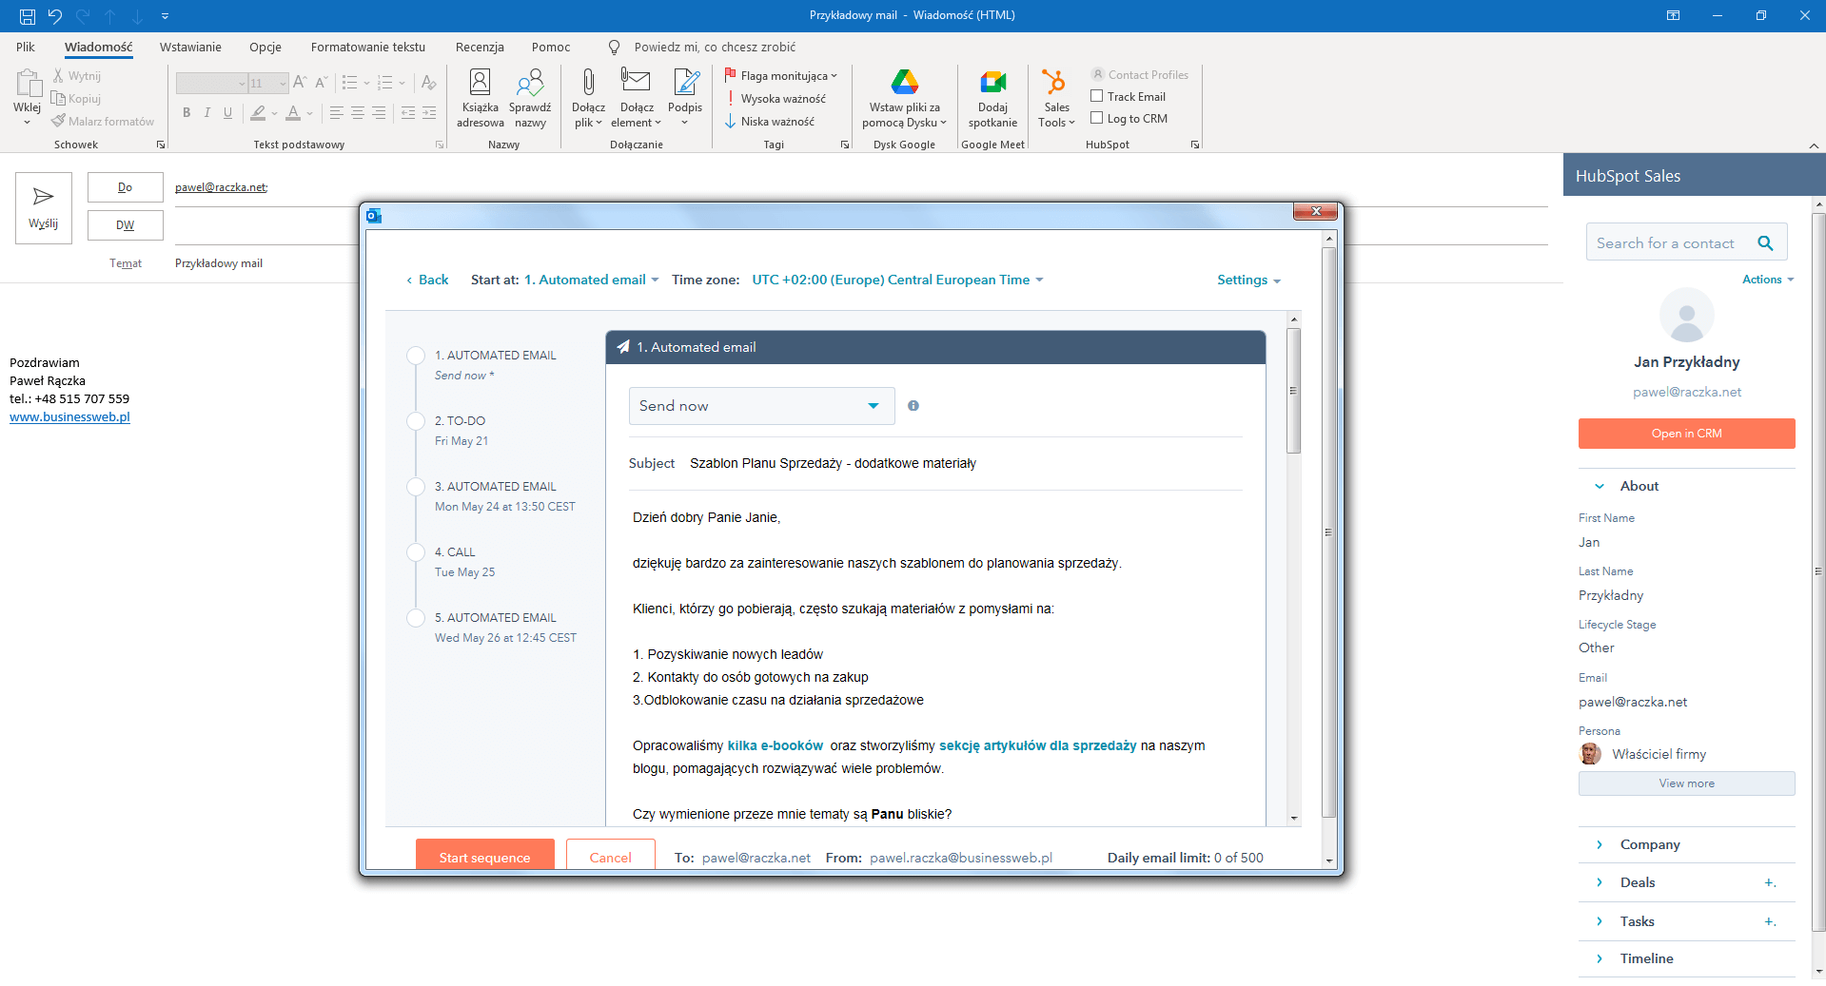This screenshot has height=986, width=1826.
Task: Click Wytnij cut tool
Action: tap(76, 76)
